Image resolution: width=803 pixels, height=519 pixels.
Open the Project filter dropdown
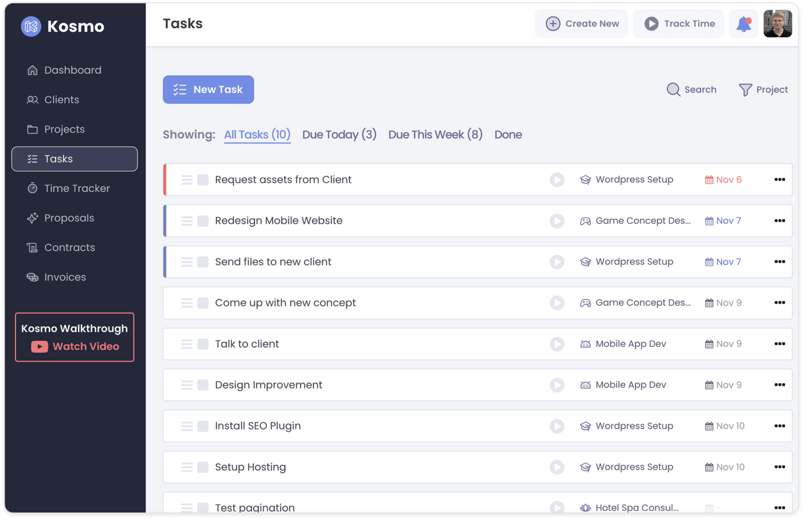[763, 89]
